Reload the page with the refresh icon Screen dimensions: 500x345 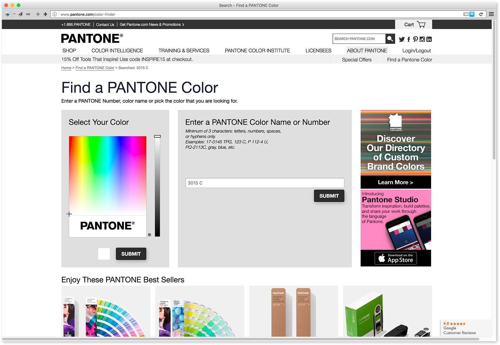tap(481, 14)
